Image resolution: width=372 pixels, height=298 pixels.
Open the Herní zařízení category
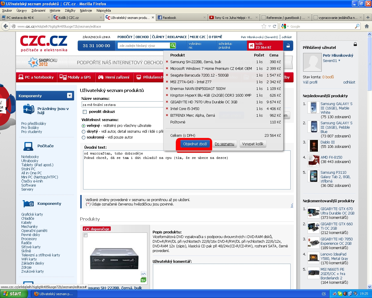(x=114, y=77)
